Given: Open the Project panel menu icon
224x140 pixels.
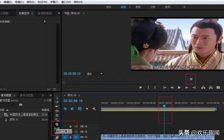Looking at the screenshot, I should tap(14, 95).
